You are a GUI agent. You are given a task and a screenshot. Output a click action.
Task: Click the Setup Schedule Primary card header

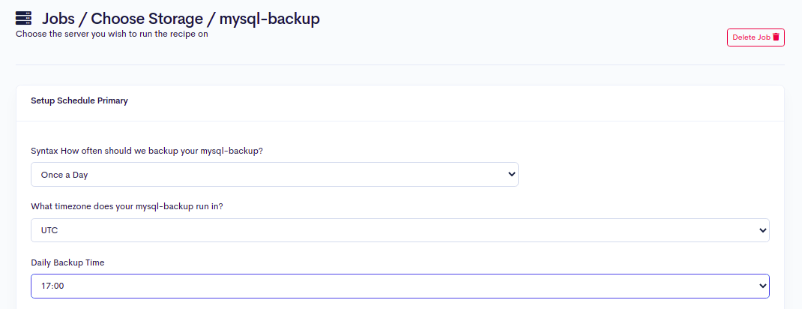(79, 100)
